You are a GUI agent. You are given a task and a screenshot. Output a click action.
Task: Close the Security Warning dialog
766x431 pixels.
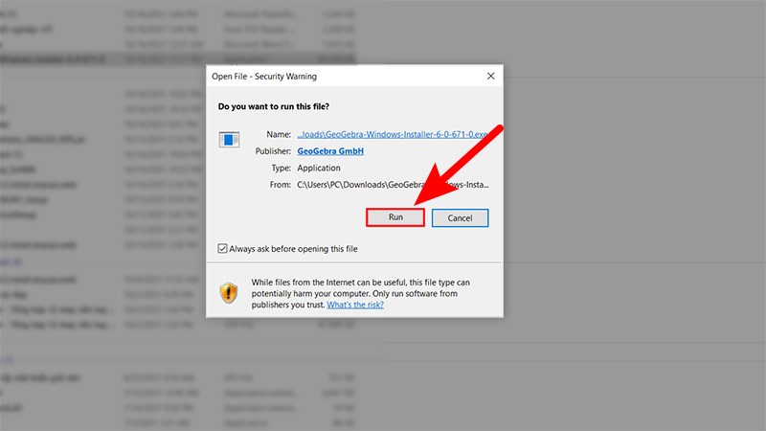coord(490,76)
